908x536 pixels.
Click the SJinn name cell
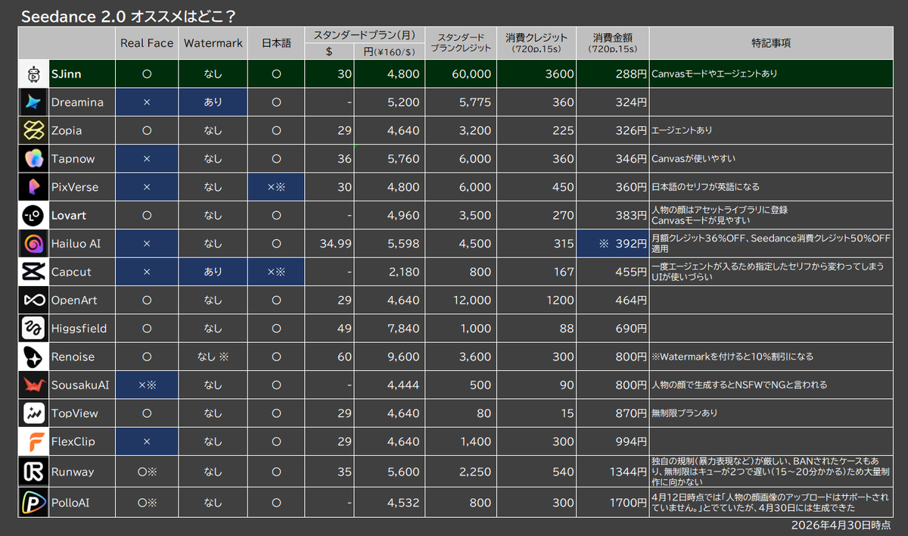tap(82, 74)
